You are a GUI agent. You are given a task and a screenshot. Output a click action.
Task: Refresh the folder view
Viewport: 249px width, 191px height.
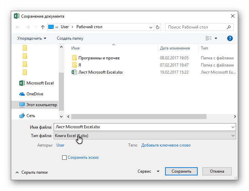click(158, 27)
